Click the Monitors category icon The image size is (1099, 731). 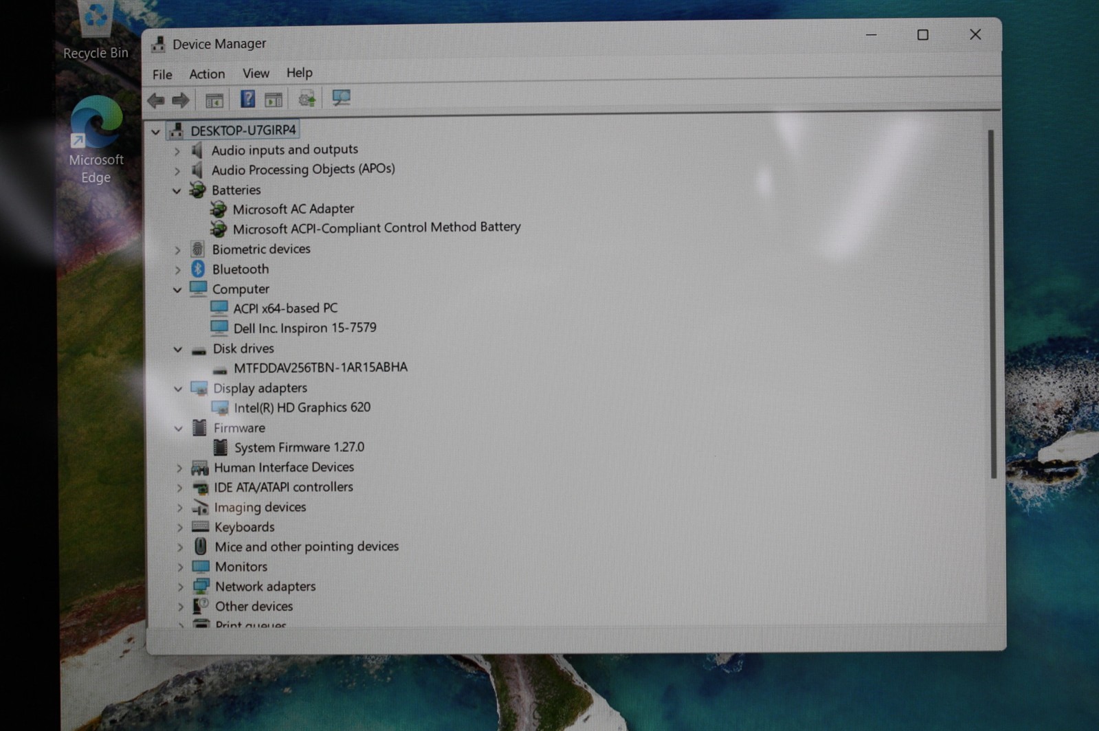[201, 567]
